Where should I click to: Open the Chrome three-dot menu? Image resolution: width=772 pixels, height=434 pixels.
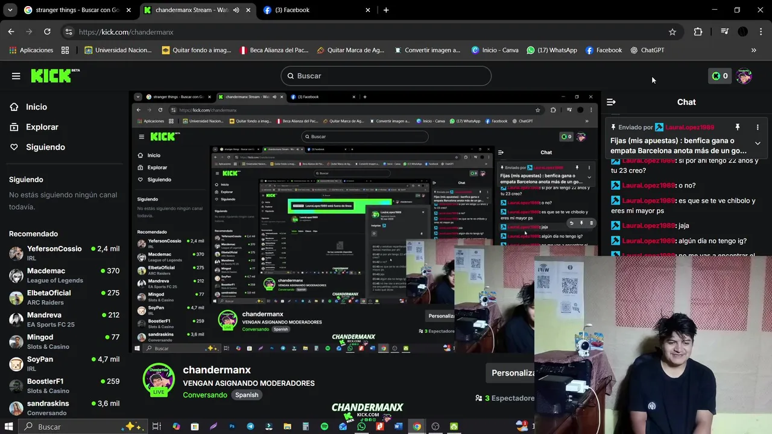pos(761,32)
